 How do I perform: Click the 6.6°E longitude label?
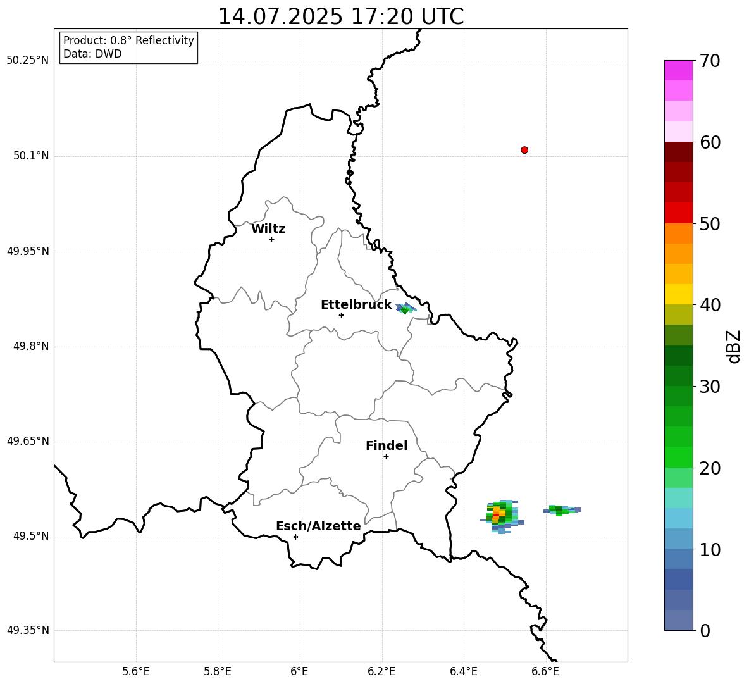click(545, 671)
